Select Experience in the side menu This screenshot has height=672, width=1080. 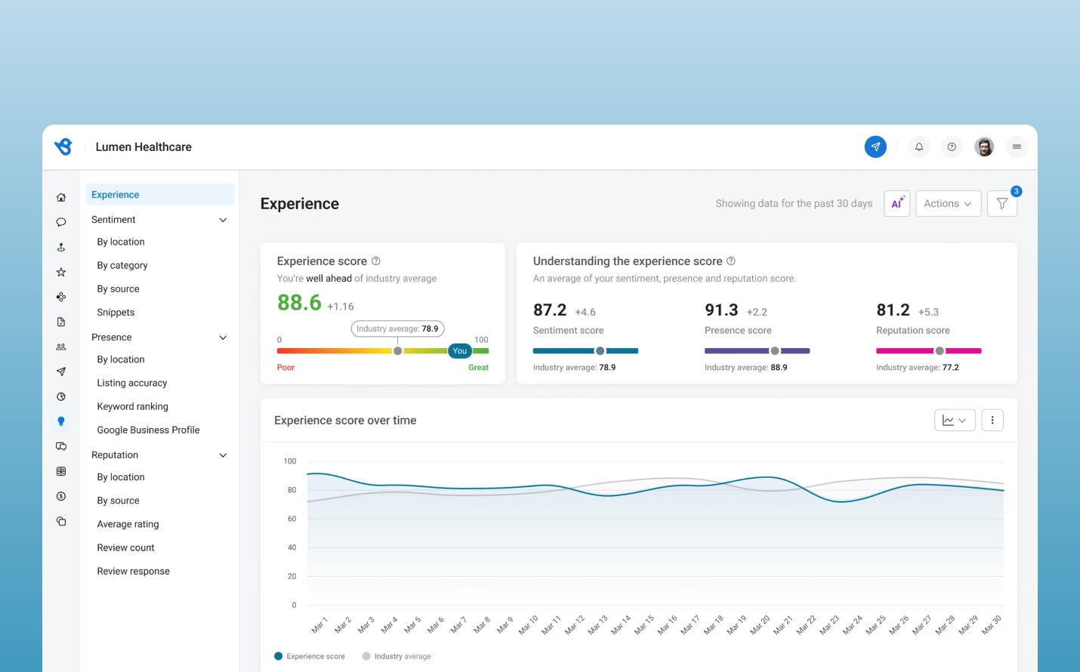point(160,195)
